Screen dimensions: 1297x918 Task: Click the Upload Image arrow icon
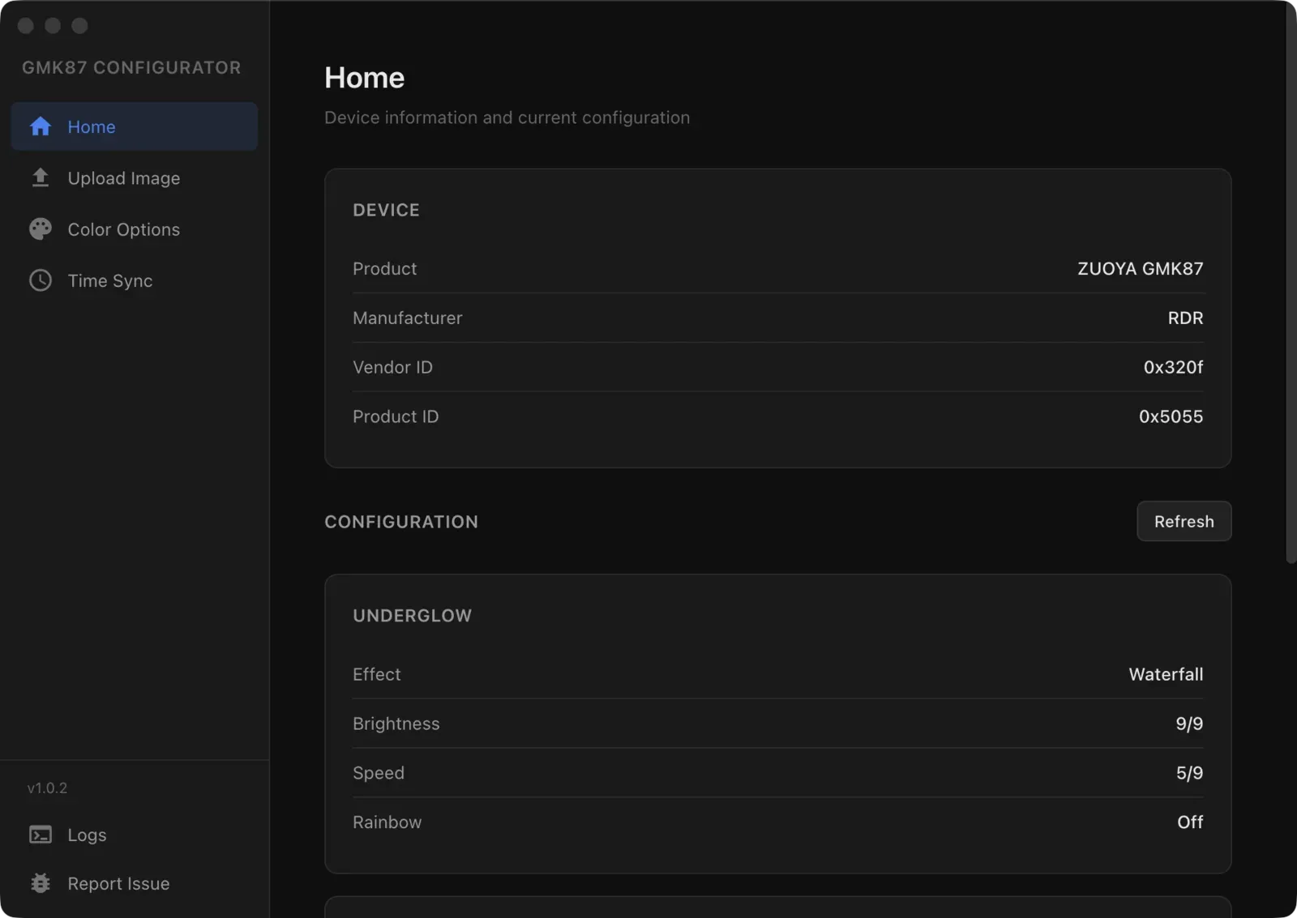click(x=41, y=177)
